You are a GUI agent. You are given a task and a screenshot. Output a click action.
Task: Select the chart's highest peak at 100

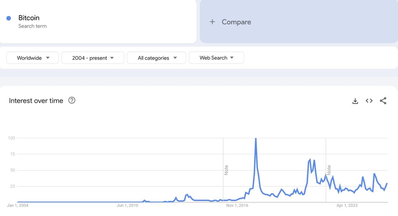256,138
